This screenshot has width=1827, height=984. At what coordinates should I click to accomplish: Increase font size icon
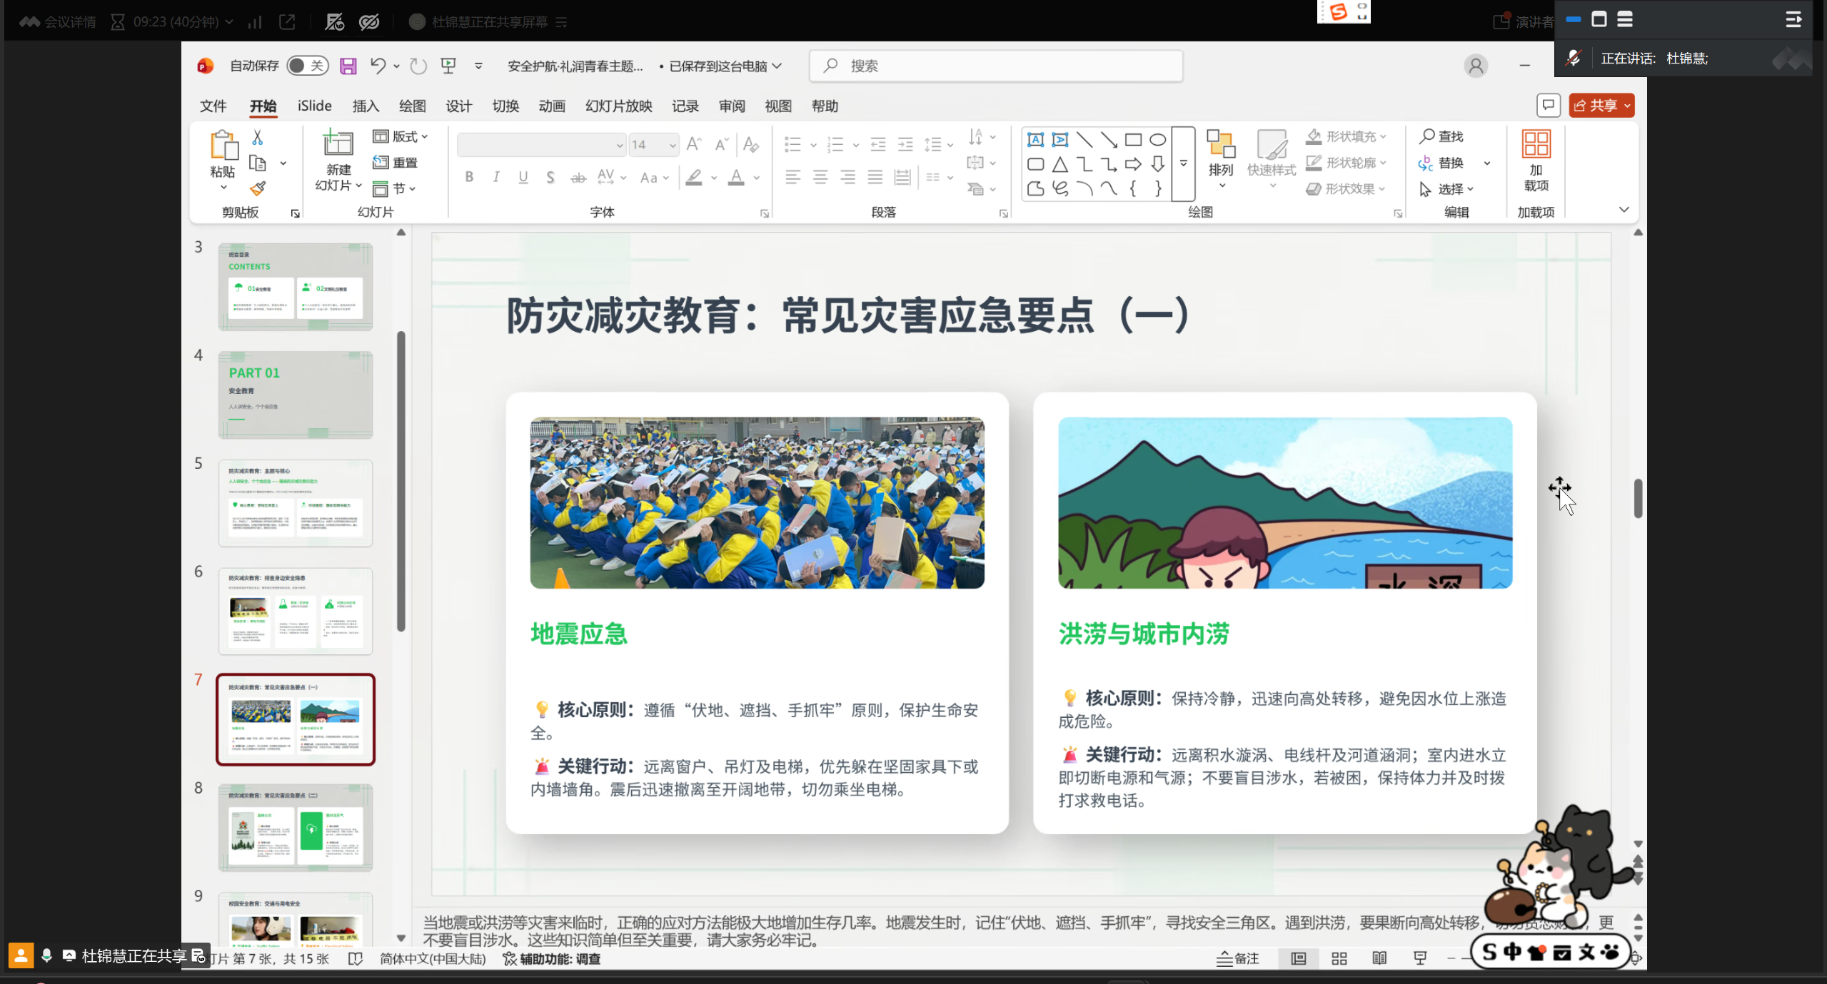[x=693, y=145]
